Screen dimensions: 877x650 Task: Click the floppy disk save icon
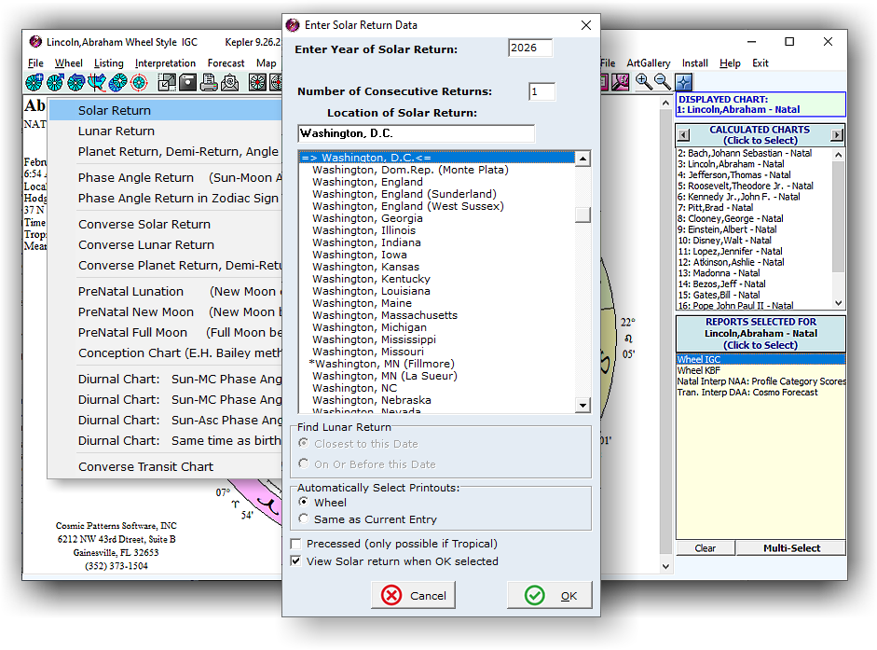[x=187, y=83]
